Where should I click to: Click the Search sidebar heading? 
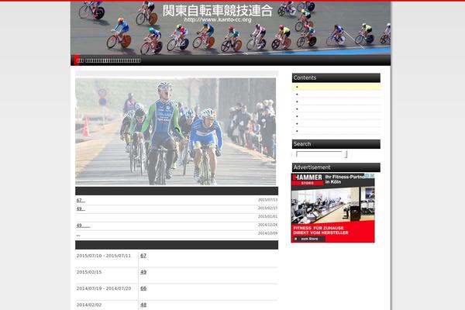[336, 144]
